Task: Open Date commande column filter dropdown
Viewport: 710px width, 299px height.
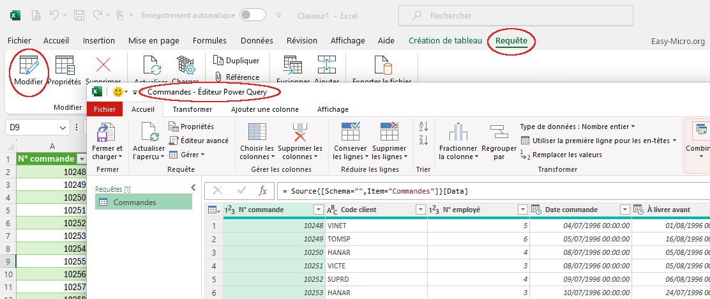Action: point(625,210)
